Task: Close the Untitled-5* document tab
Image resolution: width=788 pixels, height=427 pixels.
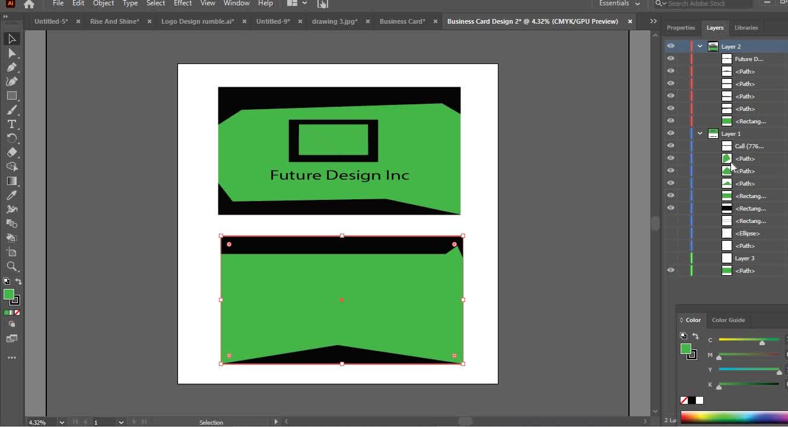Action: pos(78,21)
